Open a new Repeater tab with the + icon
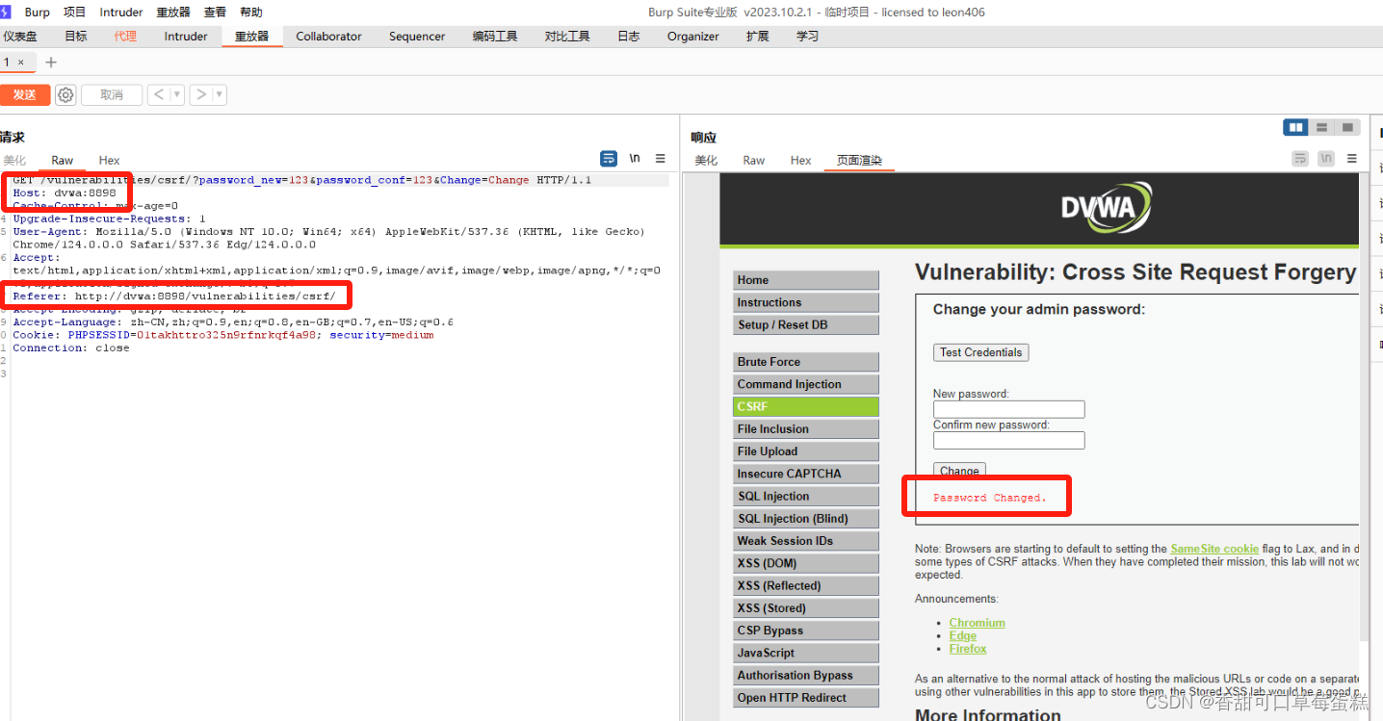 coord(50,61)
